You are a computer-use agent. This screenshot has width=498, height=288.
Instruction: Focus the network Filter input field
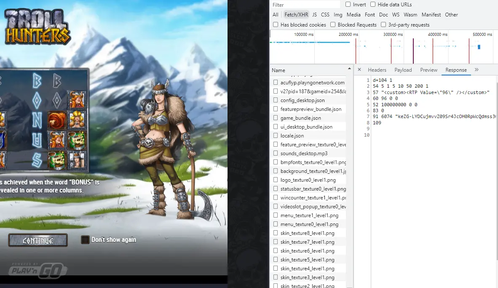point(305,5)
